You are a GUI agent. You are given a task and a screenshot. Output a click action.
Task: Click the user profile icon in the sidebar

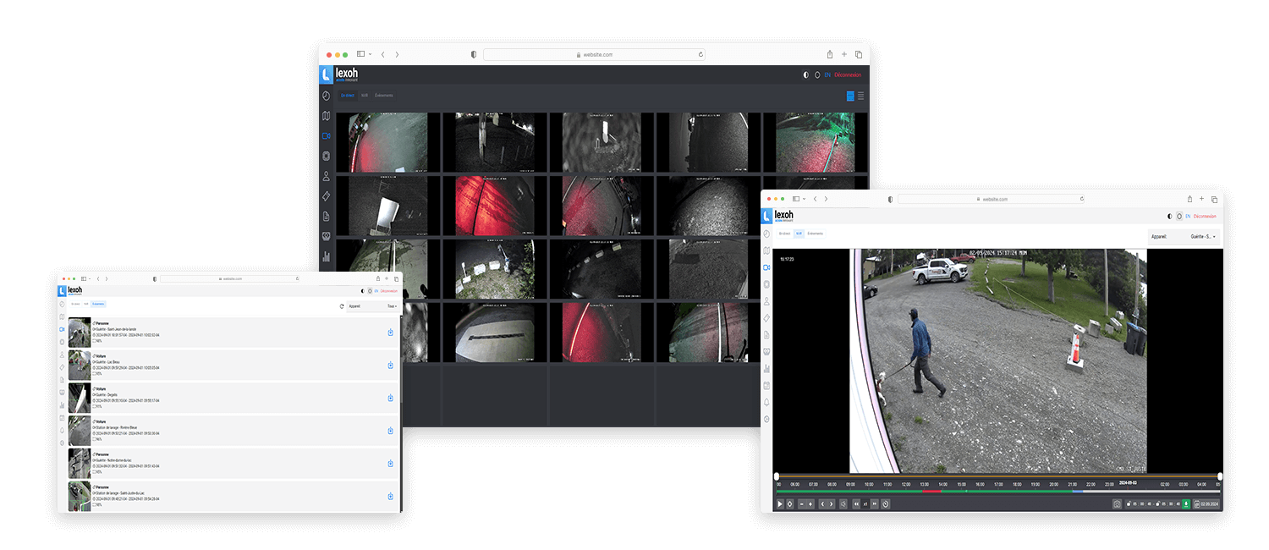tap(326, 175)
